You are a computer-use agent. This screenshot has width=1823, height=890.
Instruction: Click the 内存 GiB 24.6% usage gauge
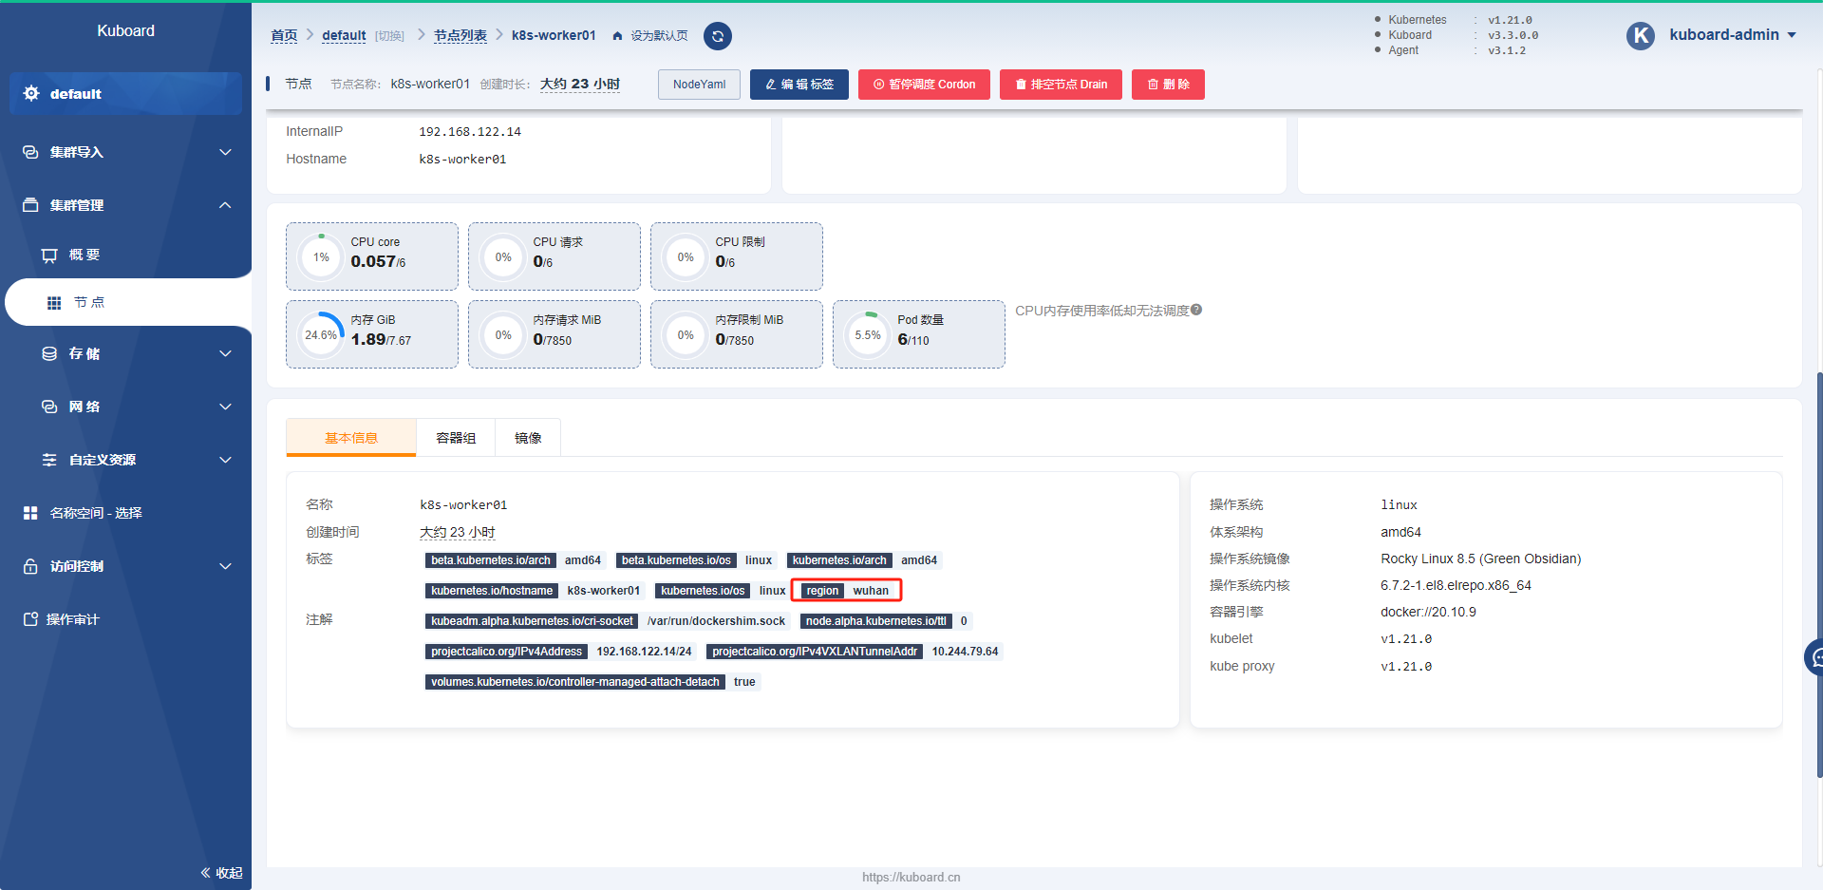(321, 335)
